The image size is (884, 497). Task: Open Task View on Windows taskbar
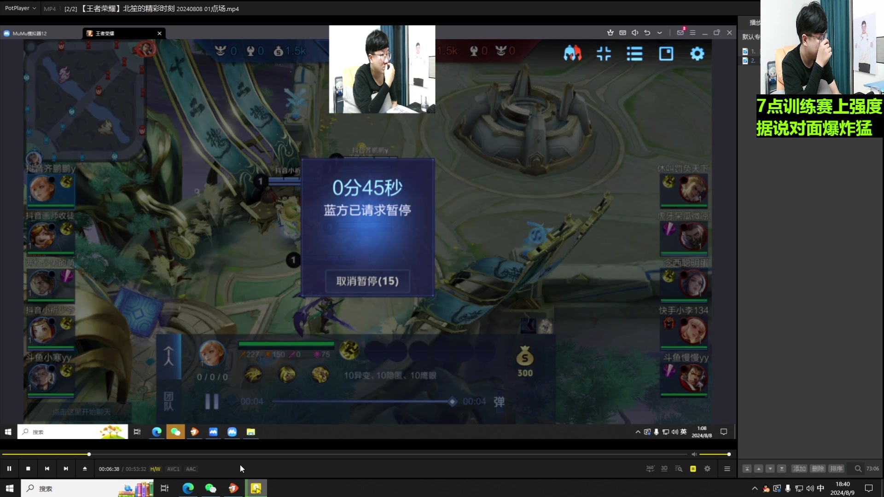click(164, 488)
